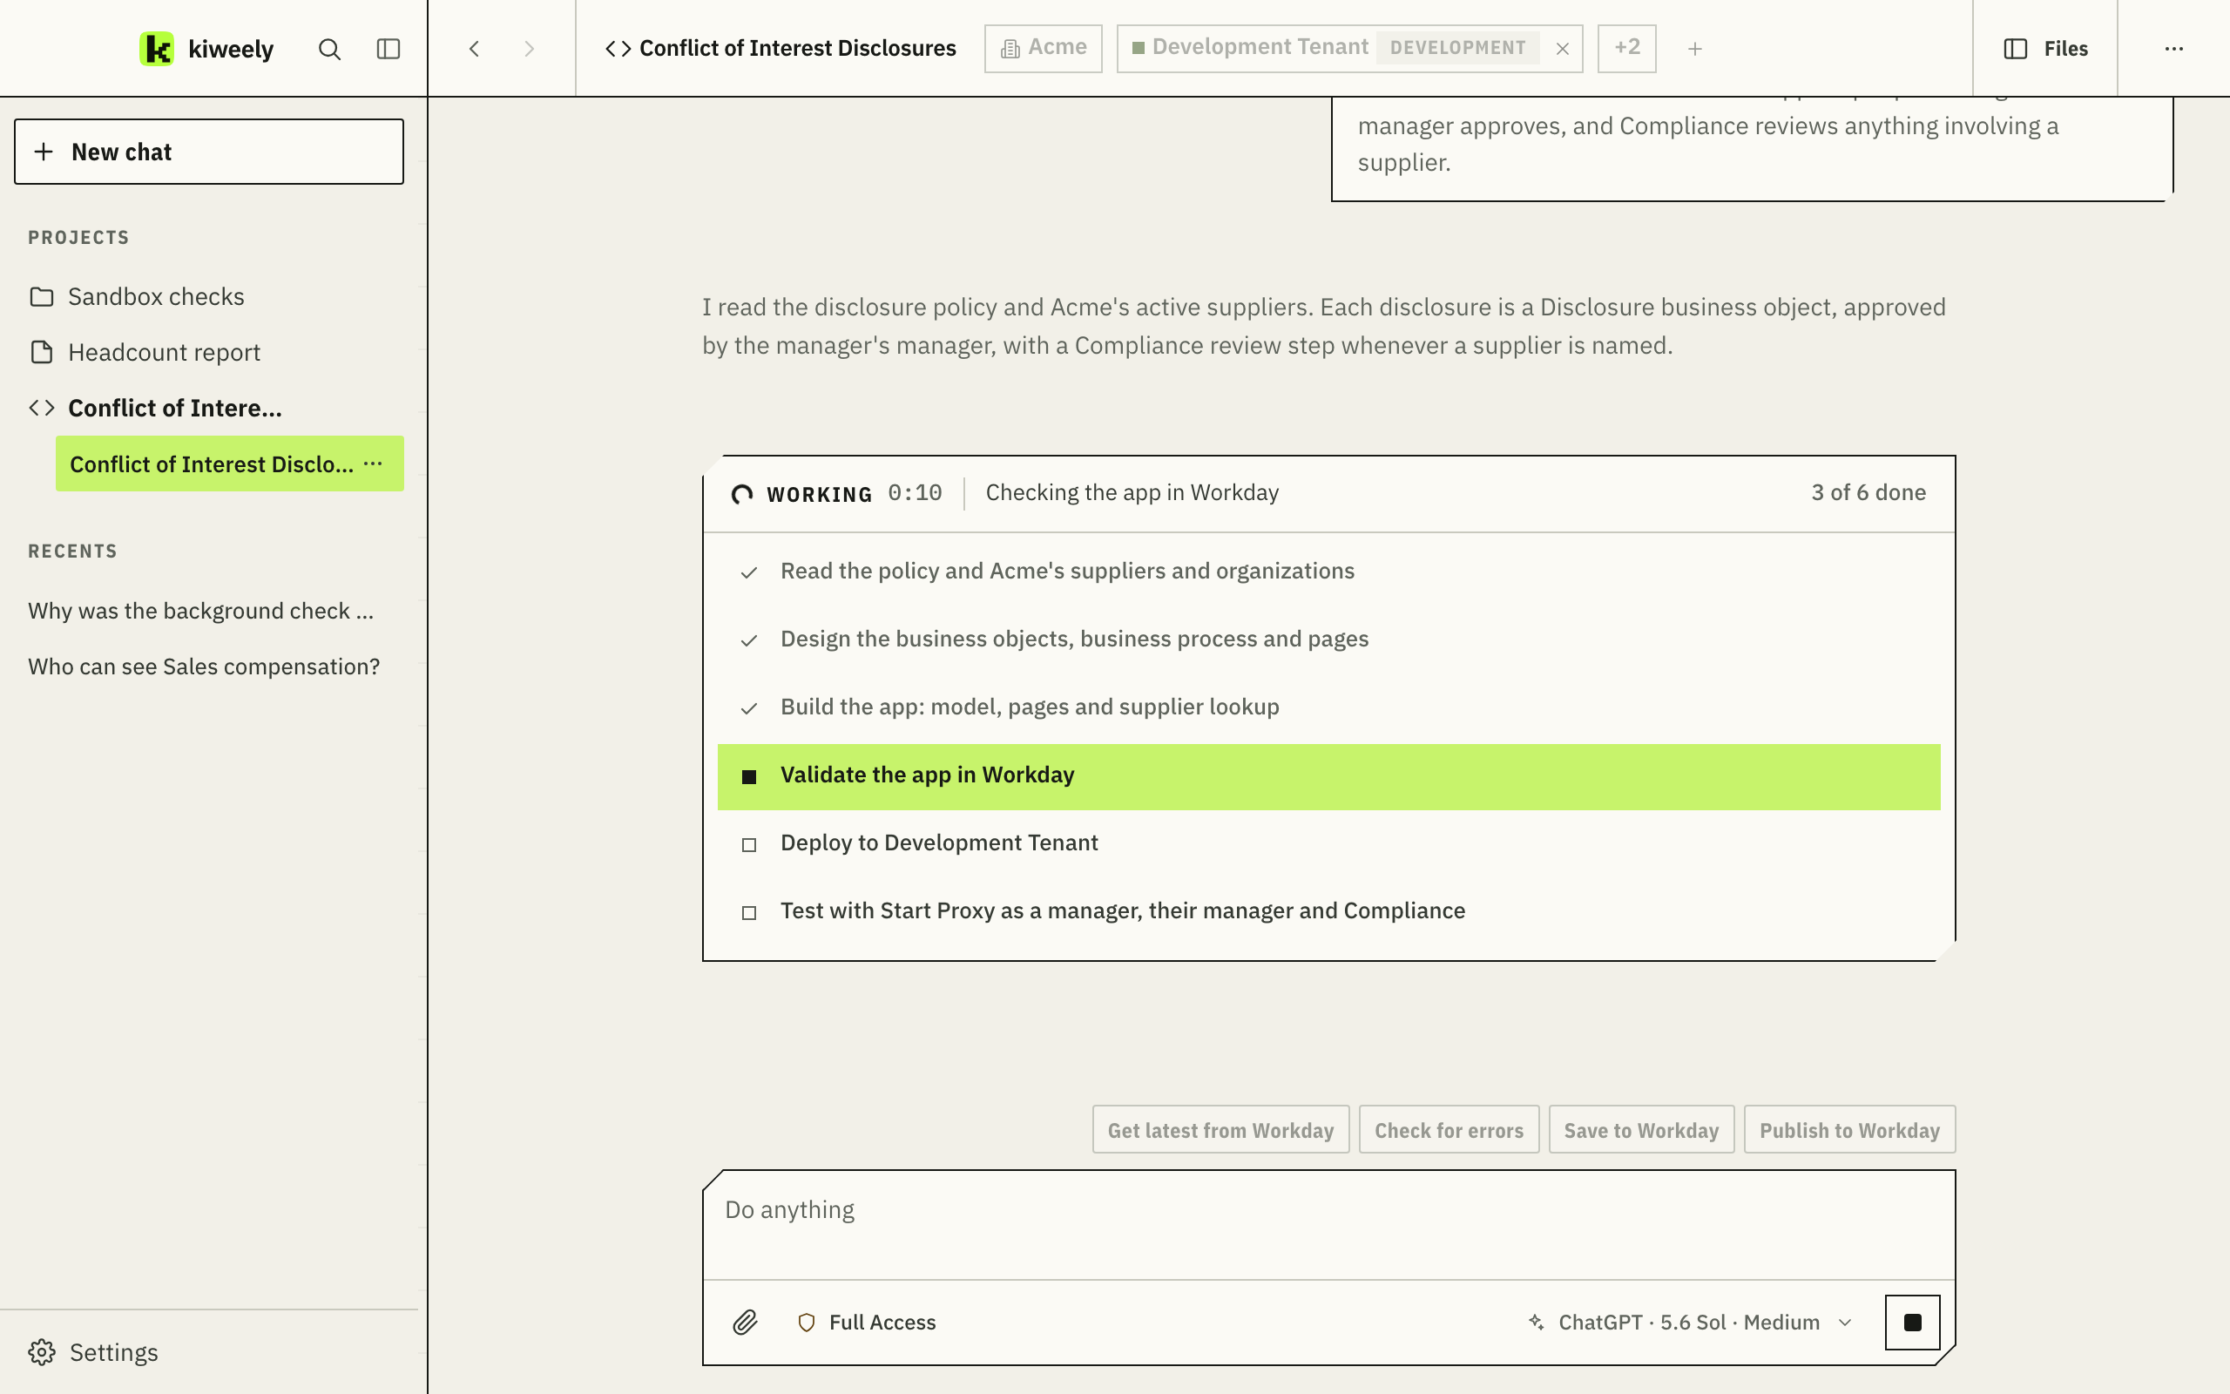Close the Development Tenant tab
2230x1394 pixels.
(x=1562, y=49)
